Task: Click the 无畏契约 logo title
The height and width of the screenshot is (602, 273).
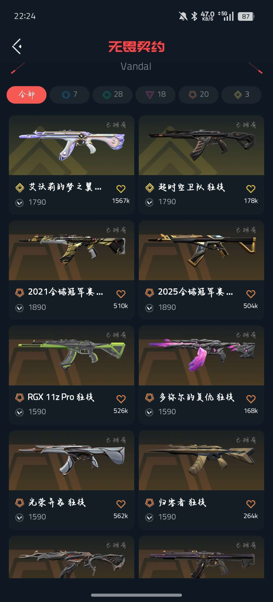Action: [136, 47]
